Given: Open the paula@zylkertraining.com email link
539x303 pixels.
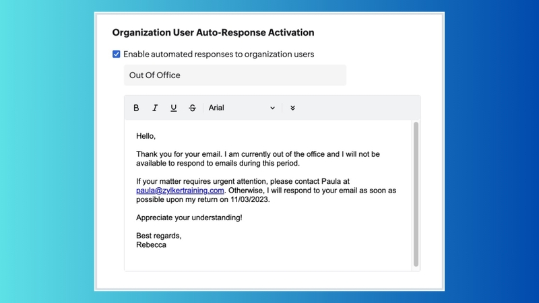Looking at the screenshot, I should tap(180, 191).
